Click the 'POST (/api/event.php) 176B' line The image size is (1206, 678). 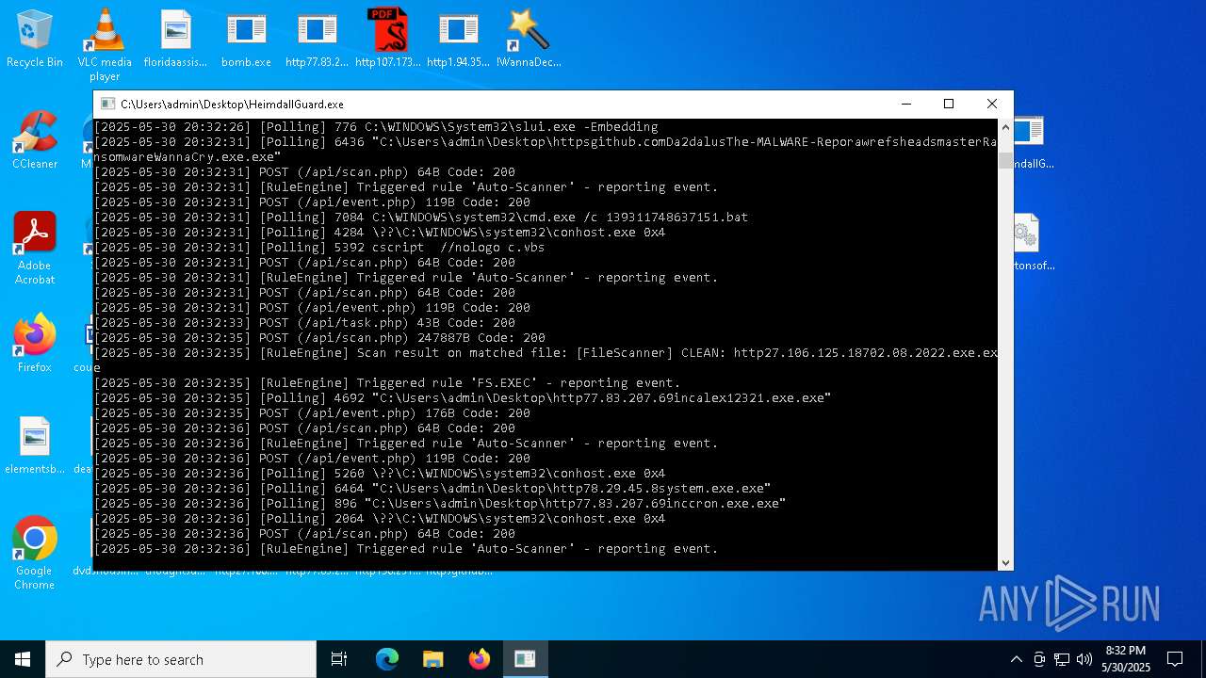(312, 413)
